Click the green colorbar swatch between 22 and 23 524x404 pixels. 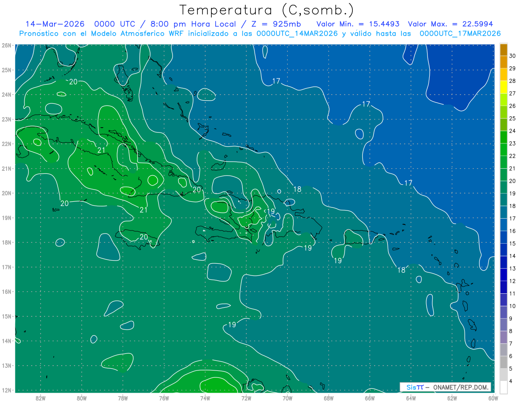tap(503, 149)
